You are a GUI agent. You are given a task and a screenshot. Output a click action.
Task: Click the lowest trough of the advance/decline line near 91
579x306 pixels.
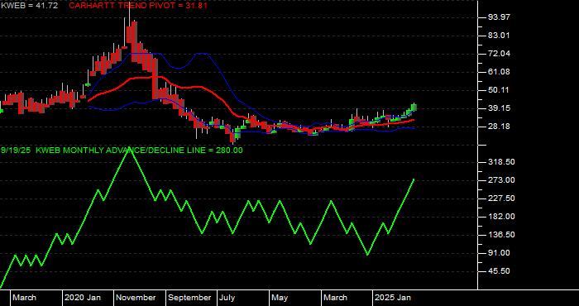(367, 255)
